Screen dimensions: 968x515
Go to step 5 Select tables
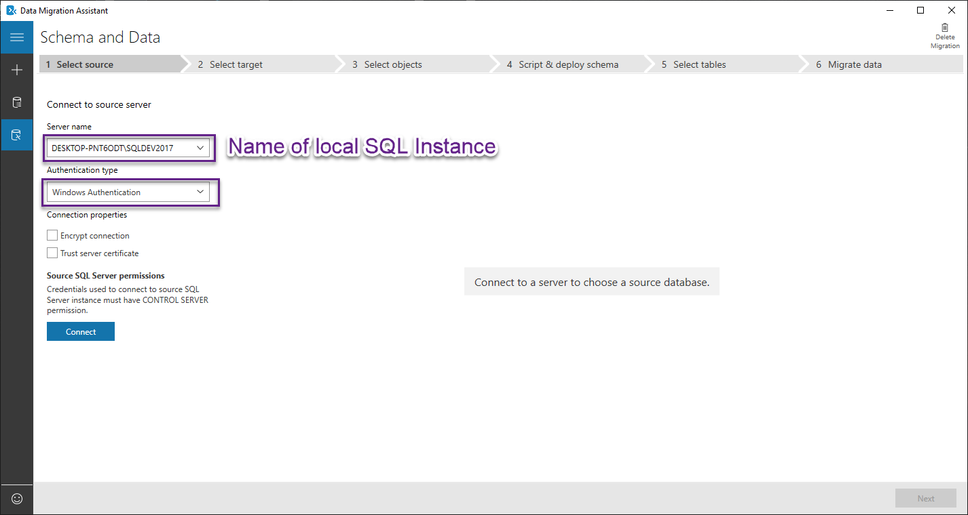(727, 64)
